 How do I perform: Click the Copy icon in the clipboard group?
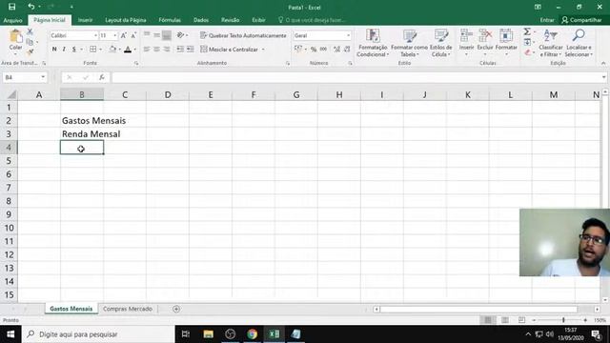[30, 42]
